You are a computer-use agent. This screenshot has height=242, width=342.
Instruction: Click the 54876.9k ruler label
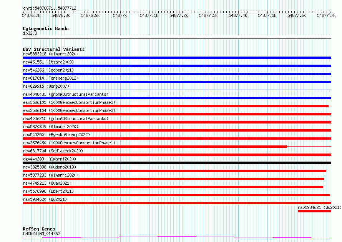(90, 15)
